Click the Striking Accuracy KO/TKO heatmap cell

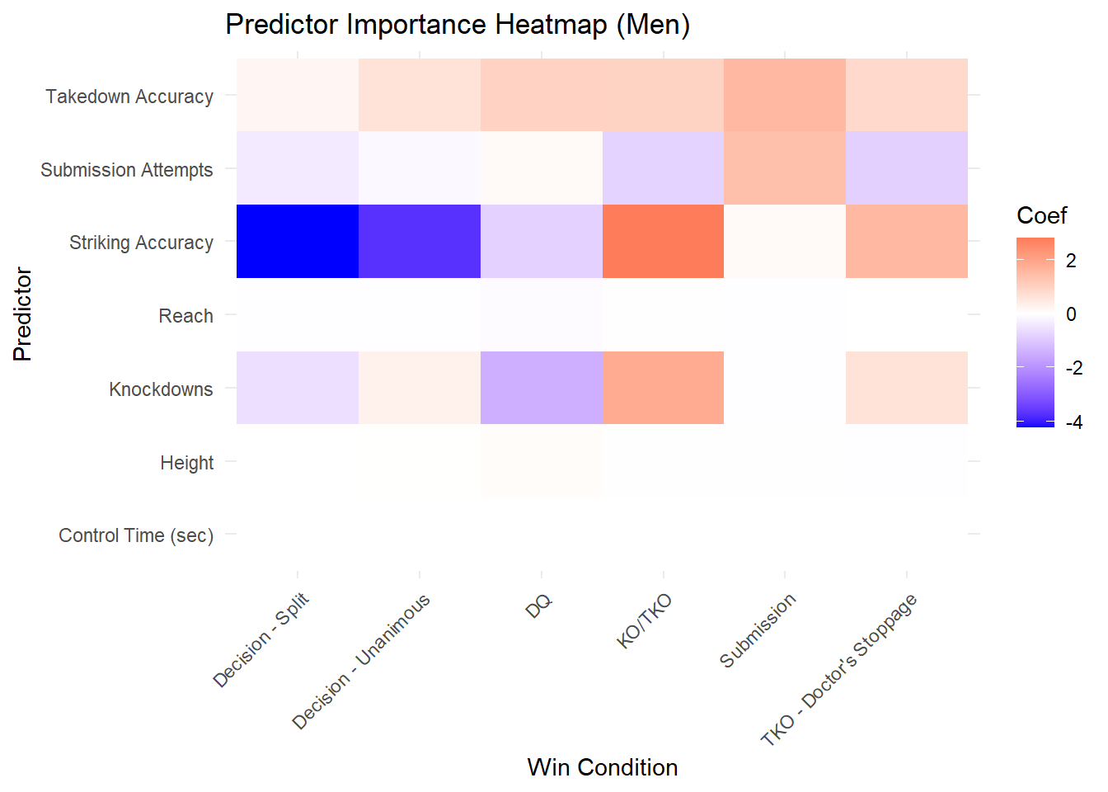(663, 242)
